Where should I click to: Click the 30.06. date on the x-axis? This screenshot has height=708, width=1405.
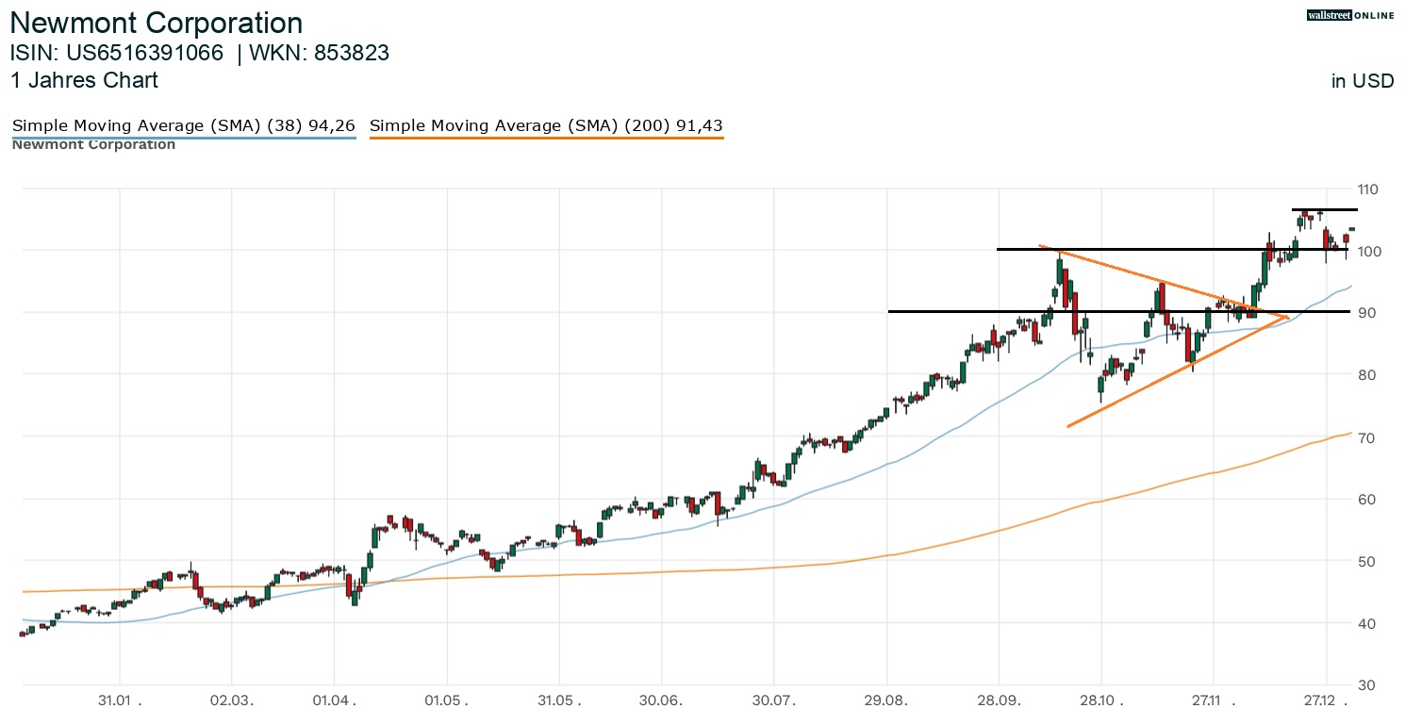click(662, 701)
